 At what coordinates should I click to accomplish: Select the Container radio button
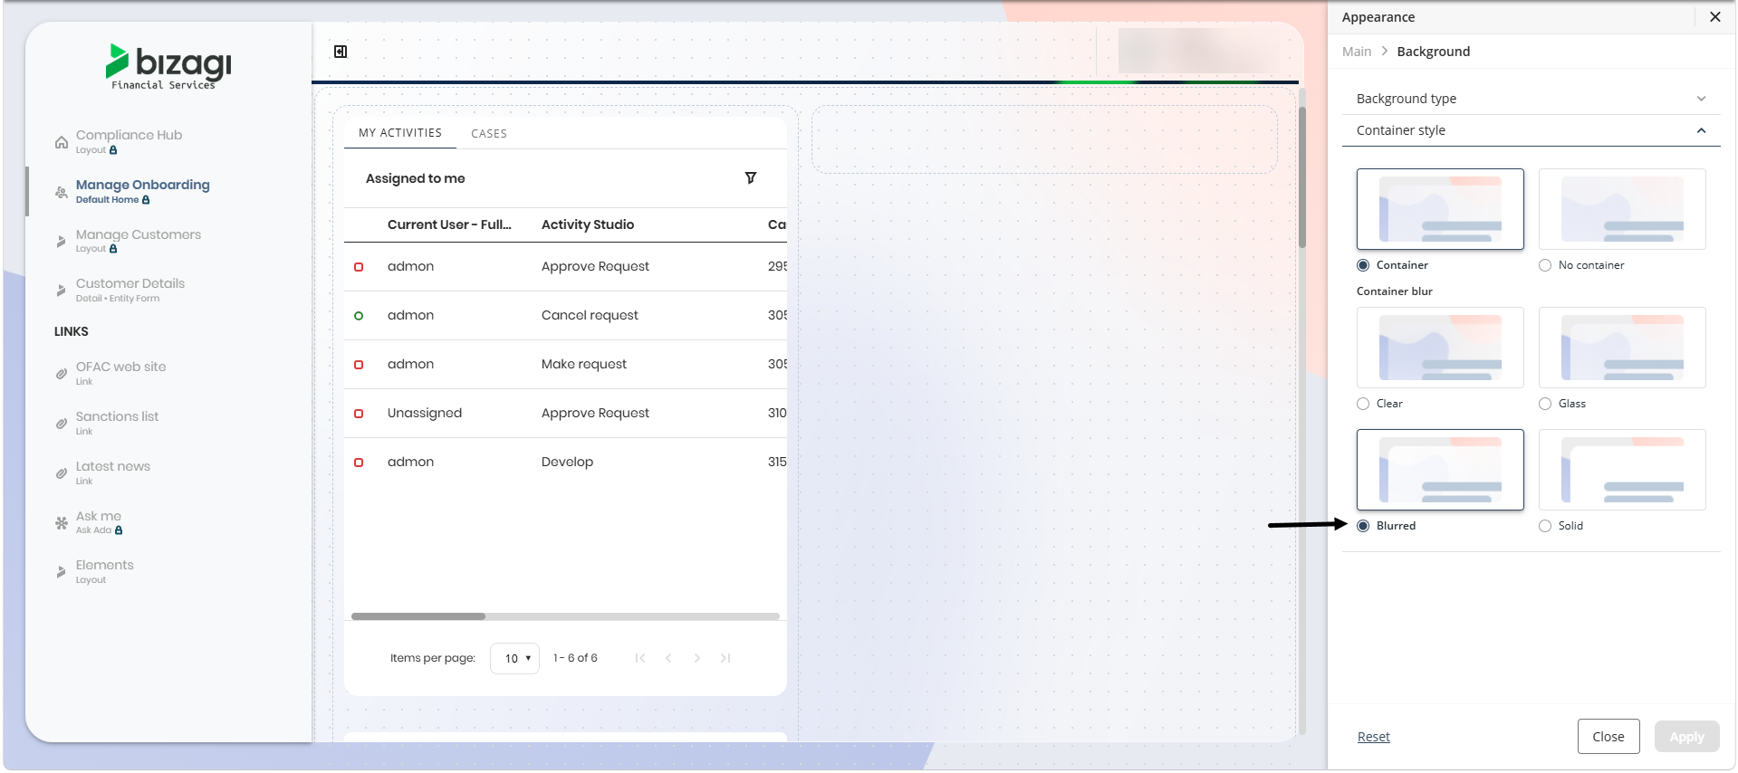click(x=1363, y=265)
